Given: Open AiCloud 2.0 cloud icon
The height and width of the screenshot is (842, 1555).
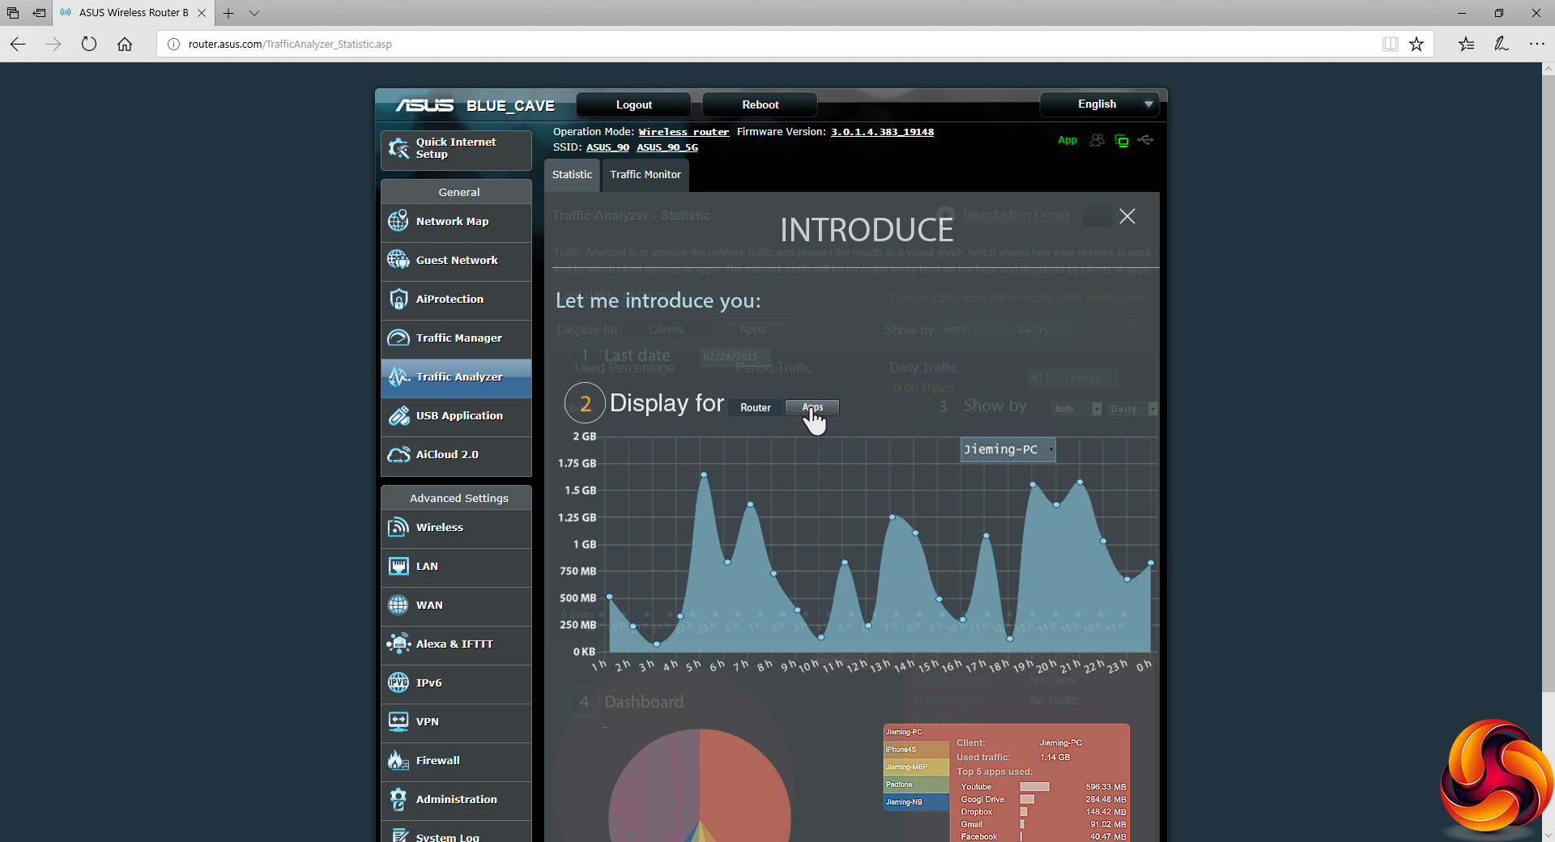Looking at the screenshot, I should click(x=398, y=454).
